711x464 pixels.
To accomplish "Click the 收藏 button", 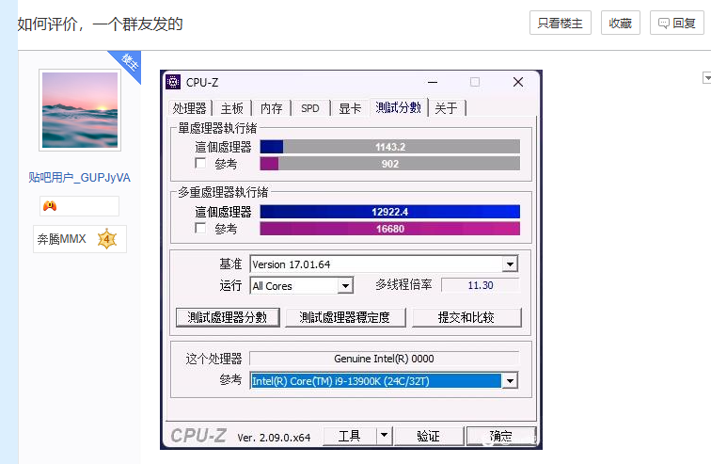I will pyautogui.click(x=621, y=23).
